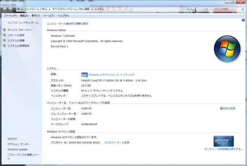The image size is (247, 166).
Task: Click the genuine Microsoft software badge
Action: click(224, 141)
